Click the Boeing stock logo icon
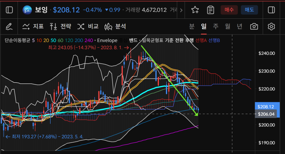Image resolution: width=285 pixels, height=154 pixels. click(27, 10)
